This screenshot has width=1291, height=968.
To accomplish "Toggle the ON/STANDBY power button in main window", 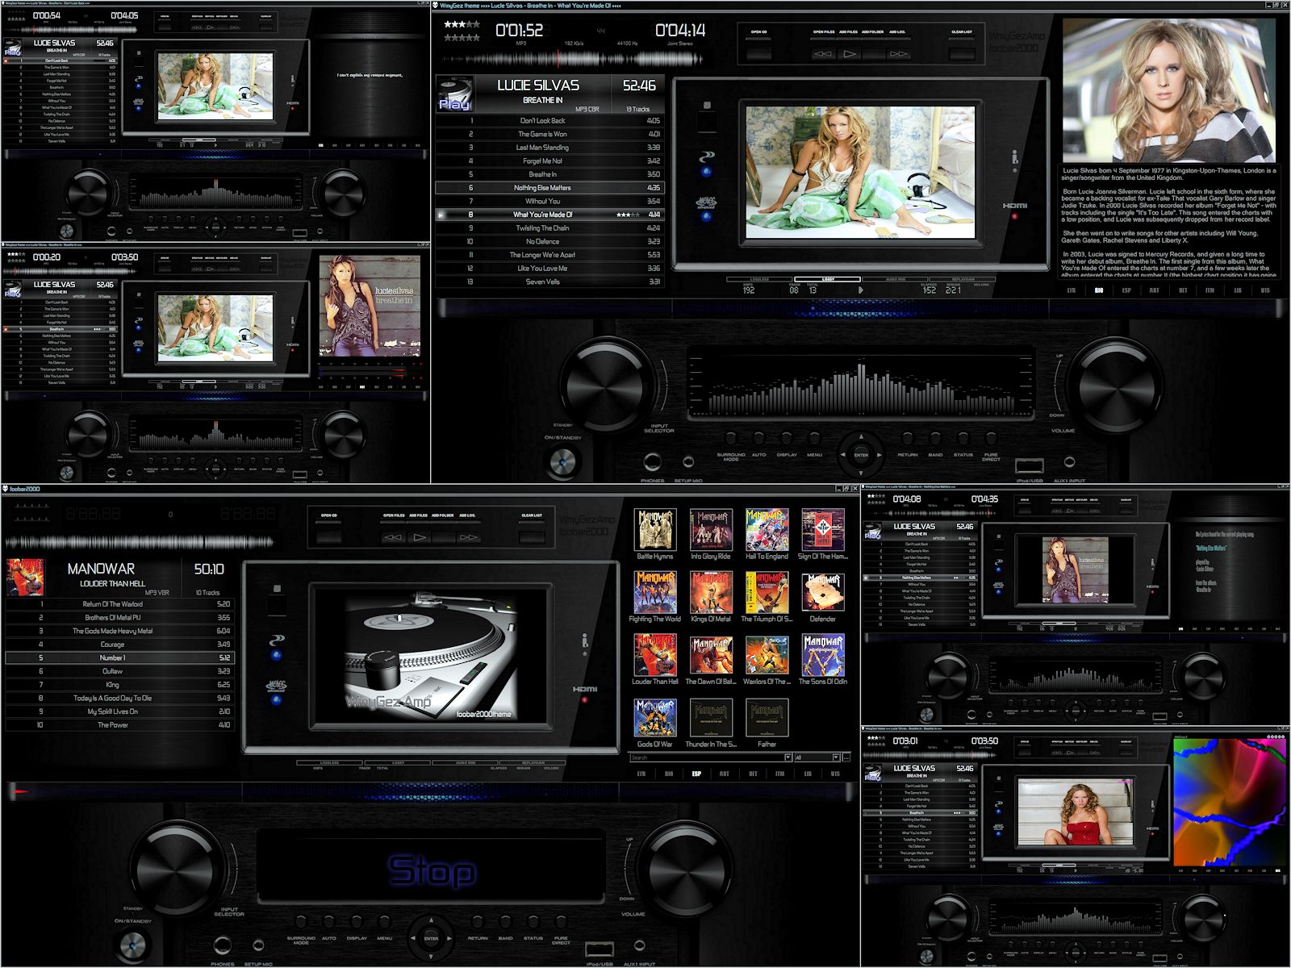I will [x=563, y=462].
